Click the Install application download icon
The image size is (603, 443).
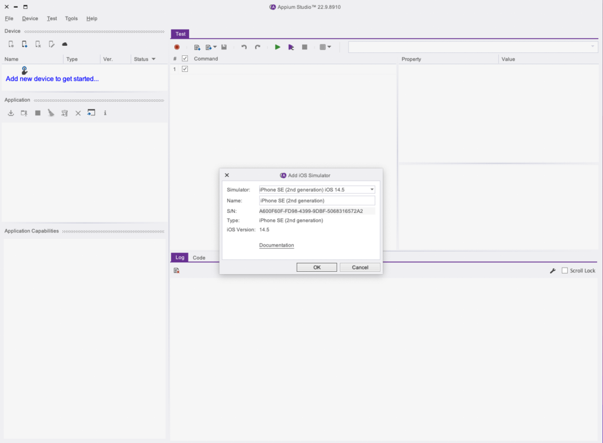[11, 113]
